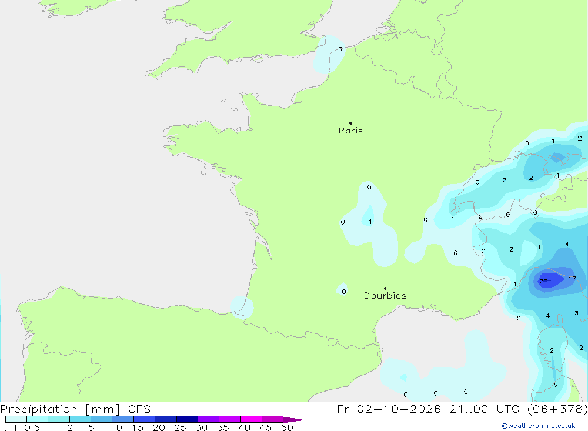
Task: Click the 2 mm value over Corsica
Action: pyautogui.click(x=552, y=350)
